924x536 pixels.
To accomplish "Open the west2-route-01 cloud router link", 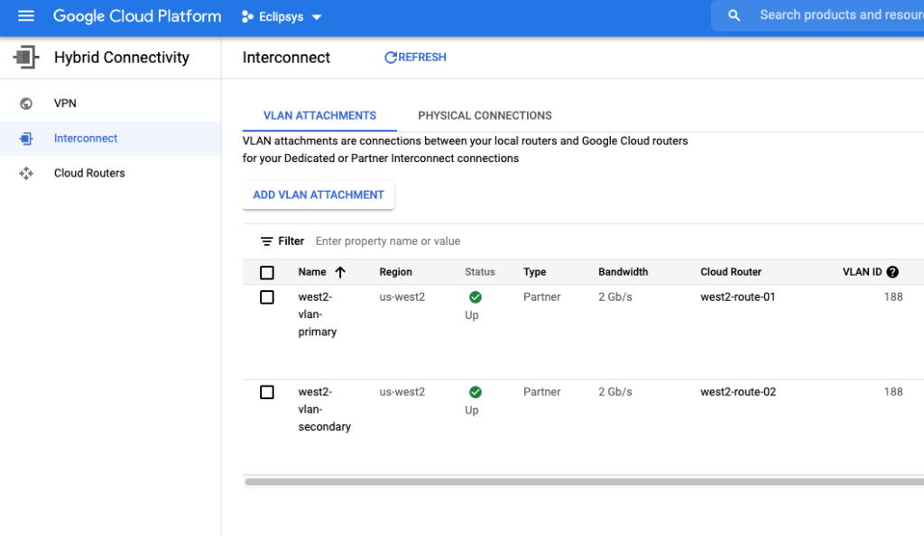I will click(737, 297).
